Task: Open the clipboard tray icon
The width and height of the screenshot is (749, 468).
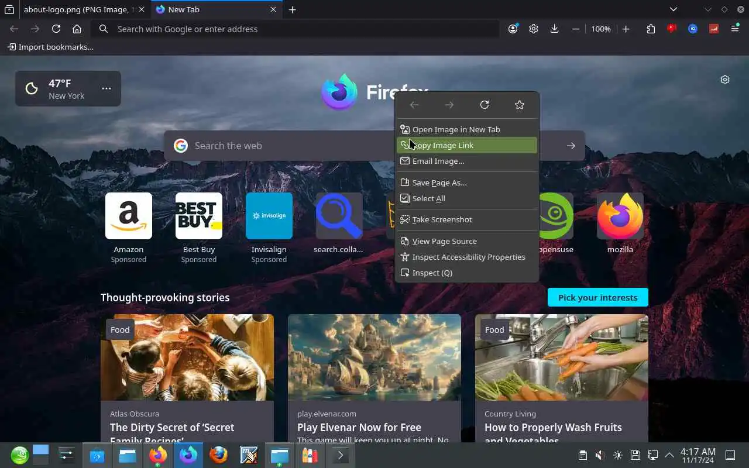Action: [582, 455]
